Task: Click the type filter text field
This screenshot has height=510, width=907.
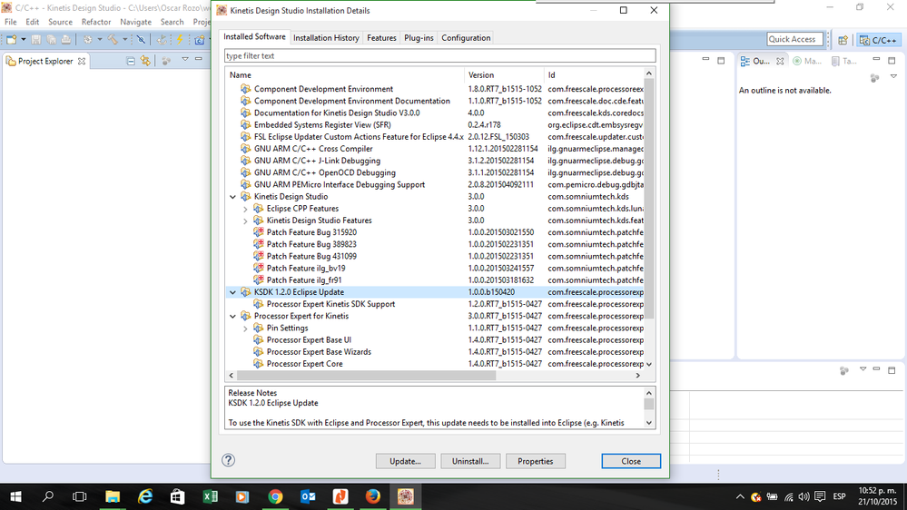Action: pyautogui.click(x=439, y=55)
